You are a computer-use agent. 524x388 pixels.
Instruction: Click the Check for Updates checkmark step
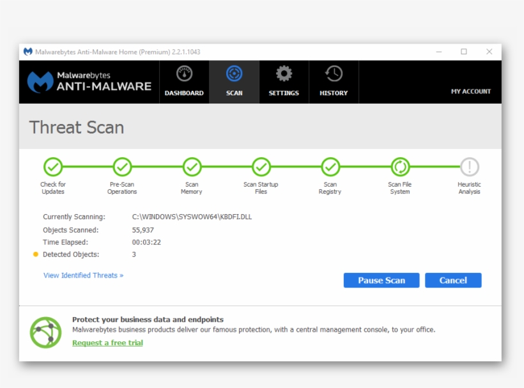(x=53, y=167)
